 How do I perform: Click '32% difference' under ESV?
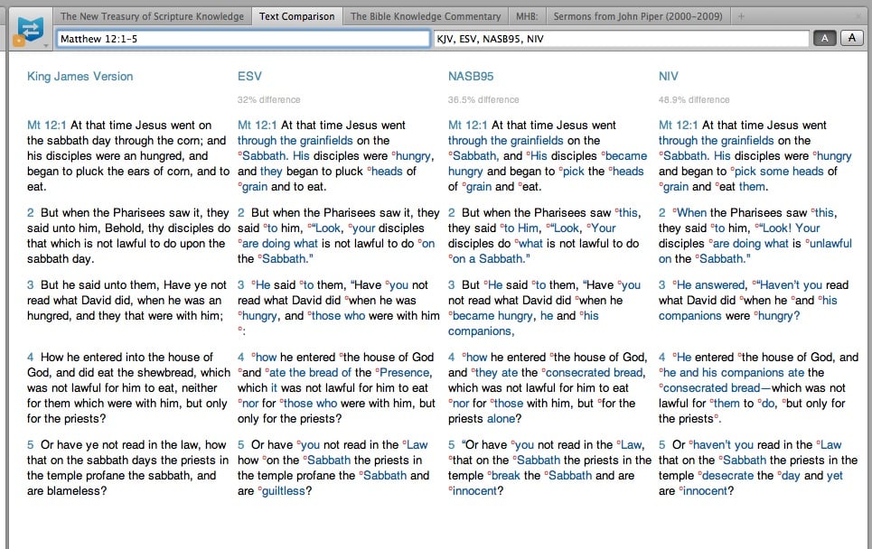click(x=269, y=99)
